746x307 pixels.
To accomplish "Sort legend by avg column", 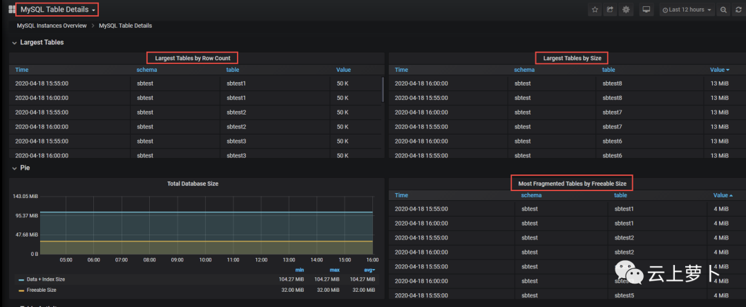I will coord(369,270).
